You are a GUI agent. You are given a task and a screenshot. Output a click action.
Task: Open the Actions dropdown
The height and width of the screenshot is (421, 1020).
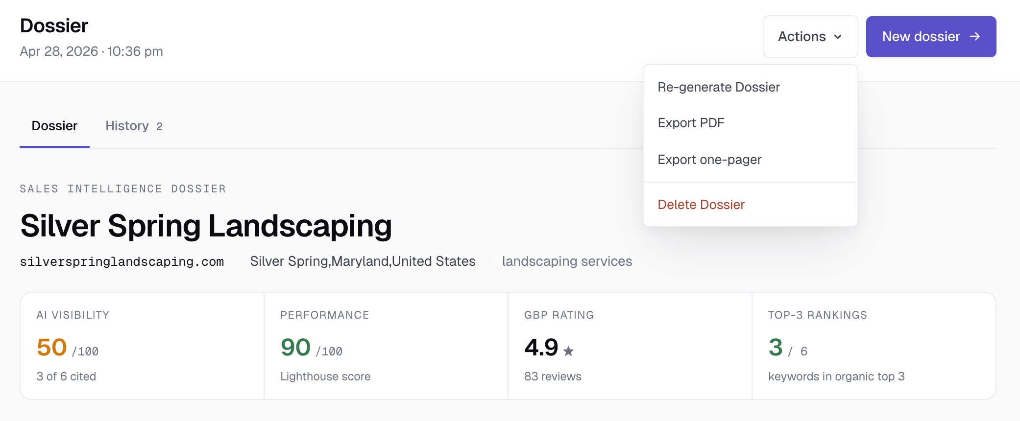810,37
